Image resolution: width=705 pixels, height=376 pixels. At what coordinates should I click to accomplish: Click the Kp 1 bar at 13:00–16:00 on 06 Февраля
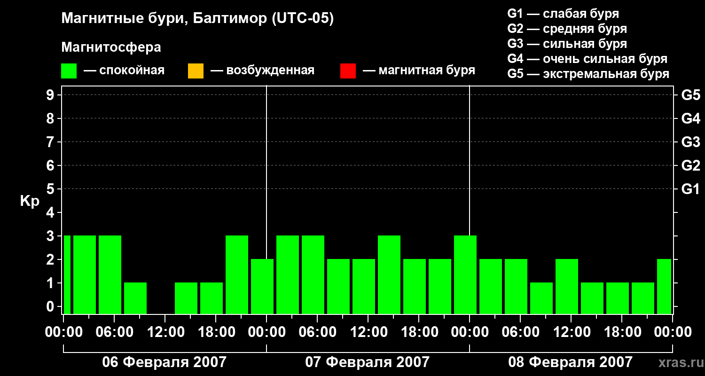coord(186,298)
